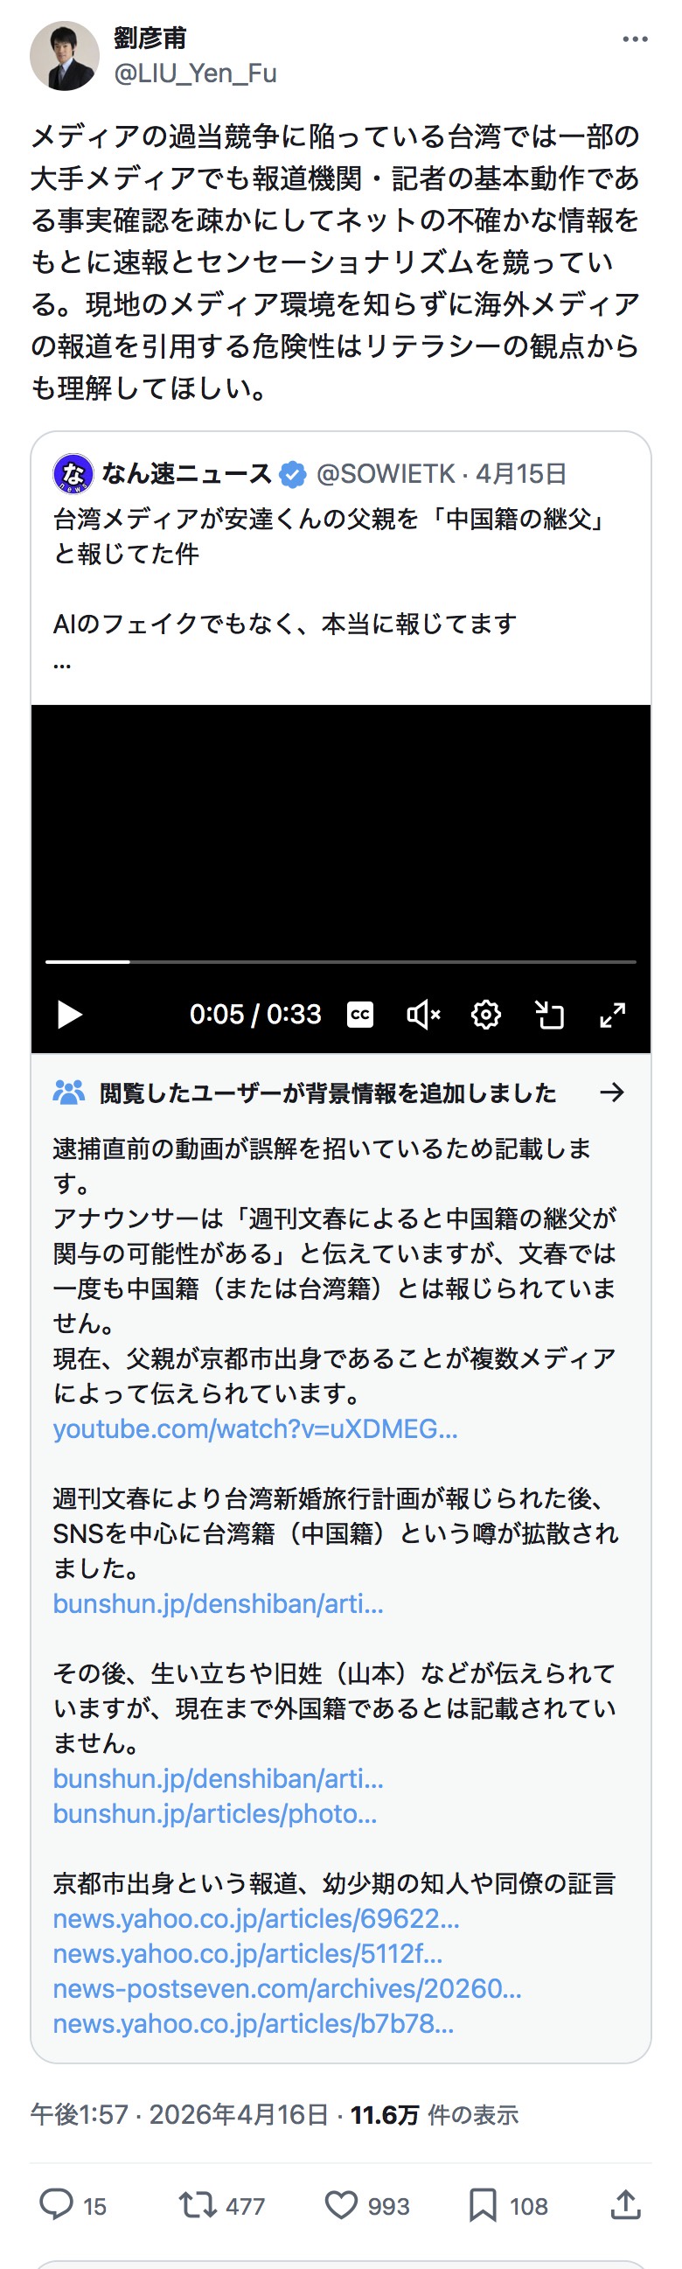Share the post via upload icon

(626, 2203)
